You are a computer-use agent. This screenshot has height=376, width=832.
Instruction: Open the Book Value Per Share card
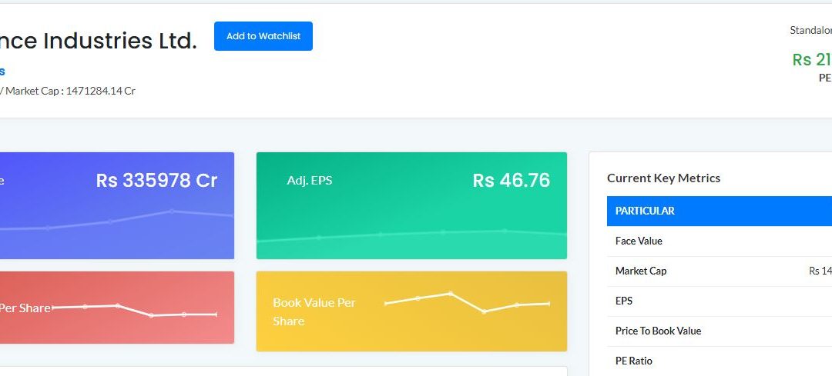(x=411, y=311)
